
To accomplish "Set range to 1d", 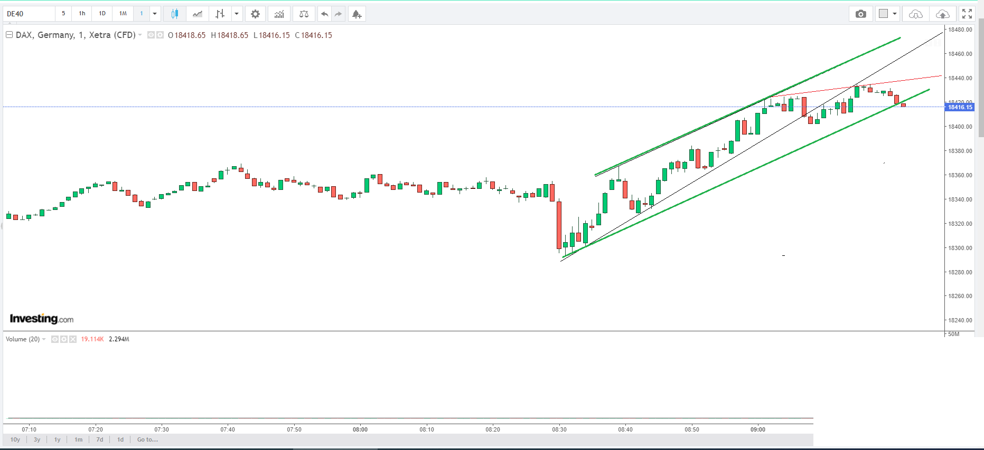I will point(120,439).
